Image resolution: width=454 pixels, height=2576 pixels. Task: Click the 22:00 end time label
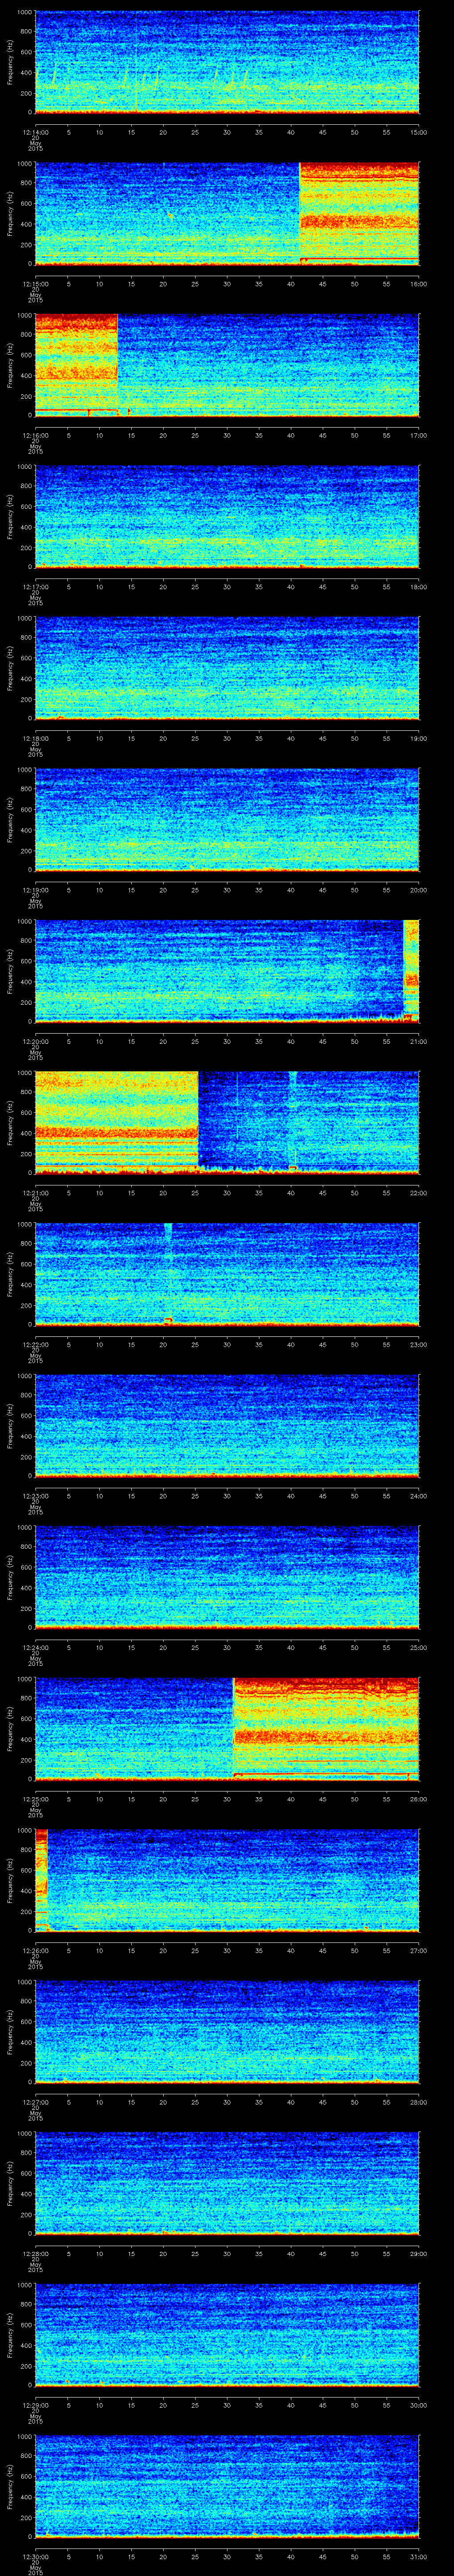tap(419, 1193)
